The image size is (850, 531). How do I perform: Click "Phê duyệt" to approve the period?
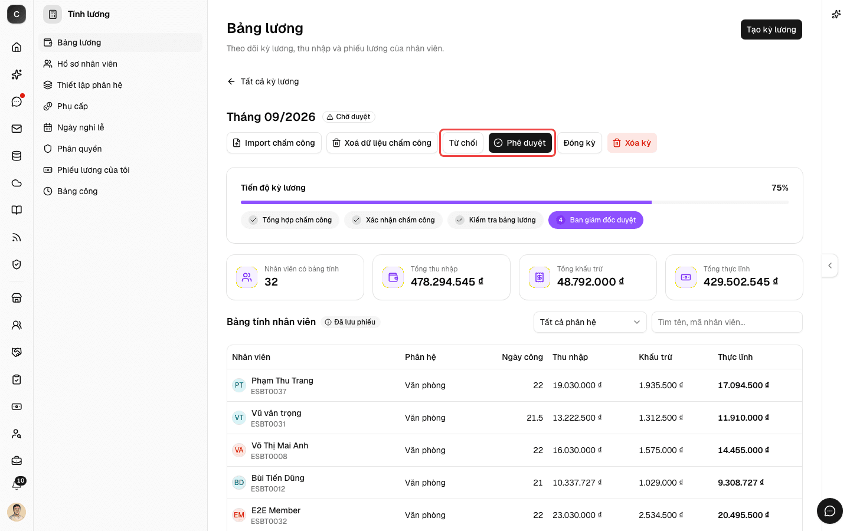[520, 143]
